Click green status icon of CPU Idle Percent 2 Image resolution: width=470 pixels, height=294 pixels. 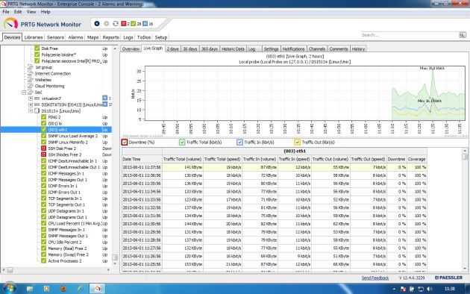pyautogui.click(x=43, y=243)
